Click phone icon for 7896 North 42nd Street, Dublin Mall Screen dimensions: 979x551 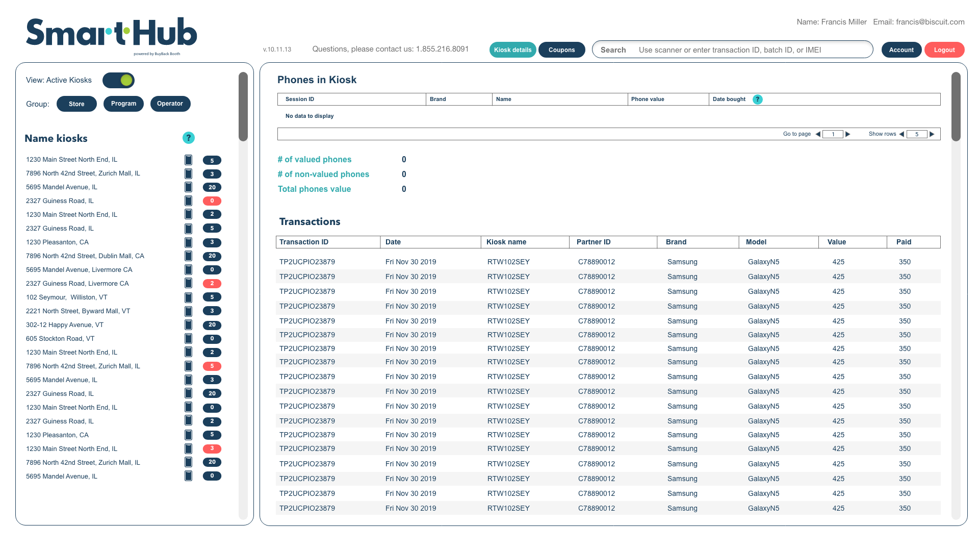coord(189,256)
